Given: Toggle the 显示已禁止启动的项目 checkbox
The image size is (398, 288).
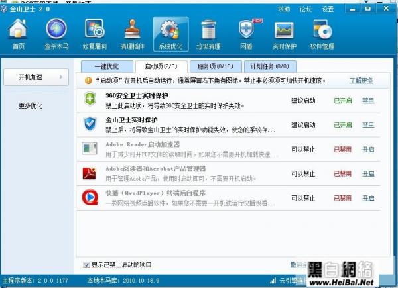Looking at the screenshot, I should (x=87, y=265).
